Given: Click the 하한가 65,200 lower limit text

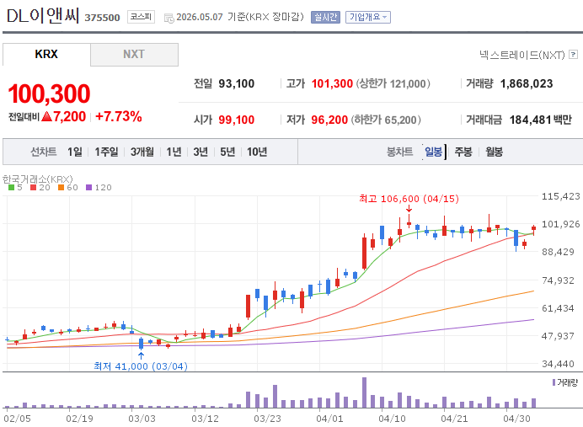Looking at the screenshot, I should coord(386,120).
